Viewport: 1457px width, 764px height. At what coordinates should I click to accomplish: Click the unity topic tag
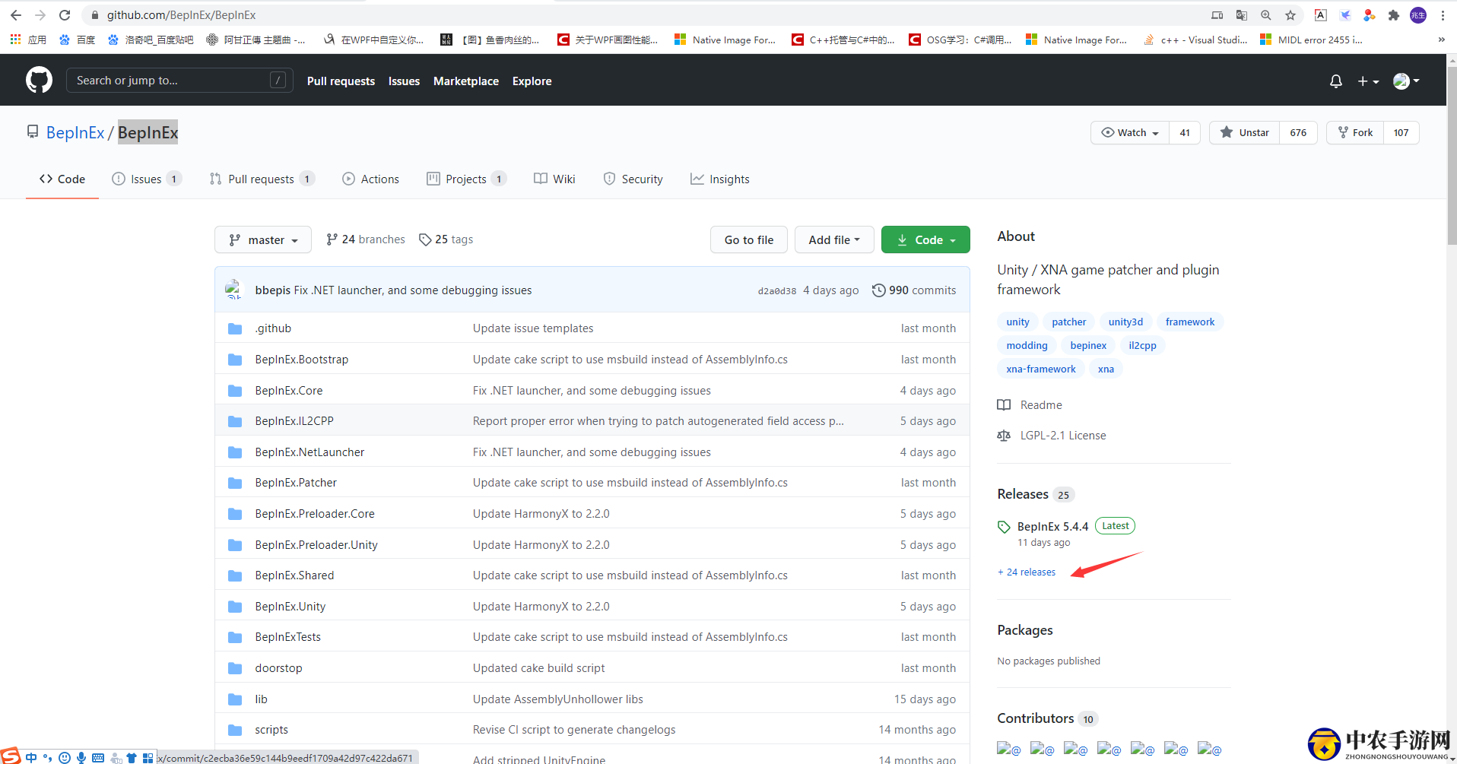[x=1017, y=322]
